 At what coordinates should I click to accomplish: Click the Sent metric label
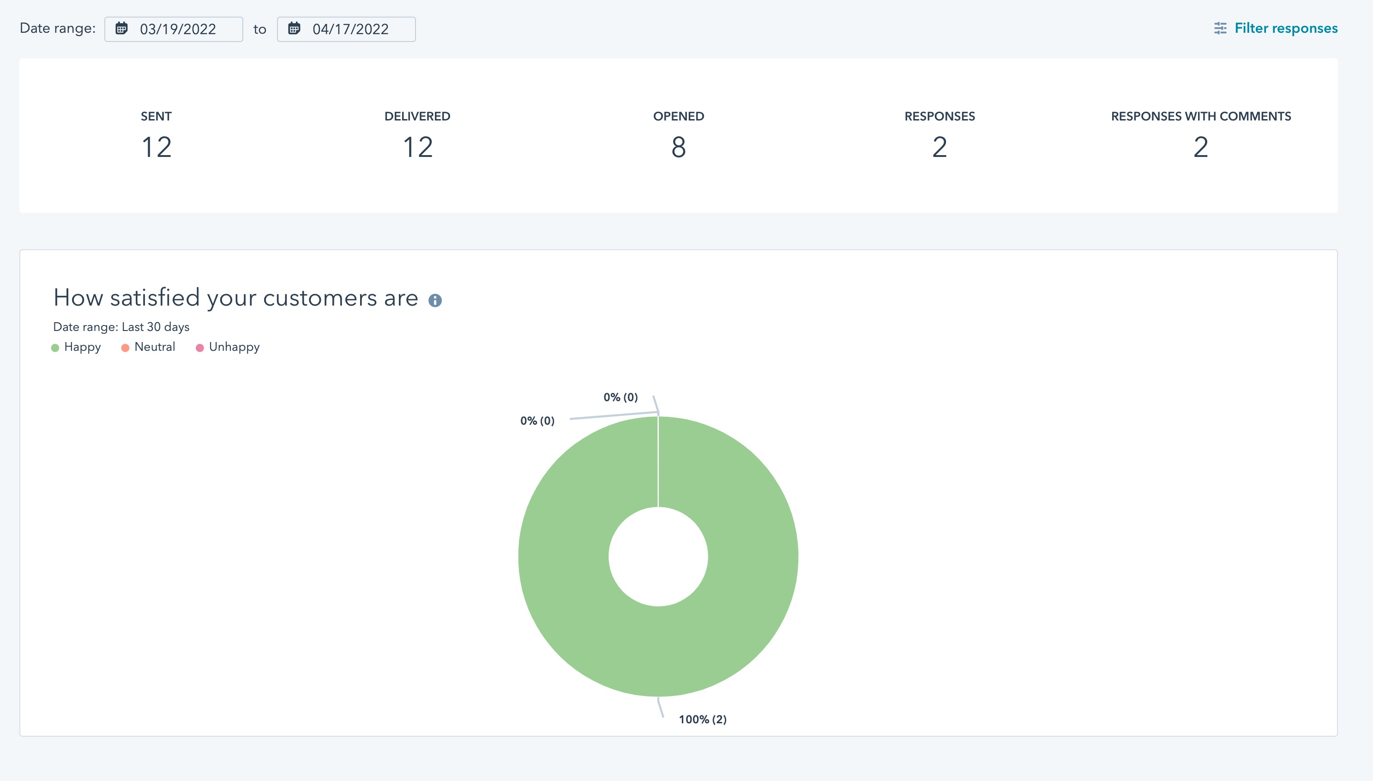click(156, 115)
